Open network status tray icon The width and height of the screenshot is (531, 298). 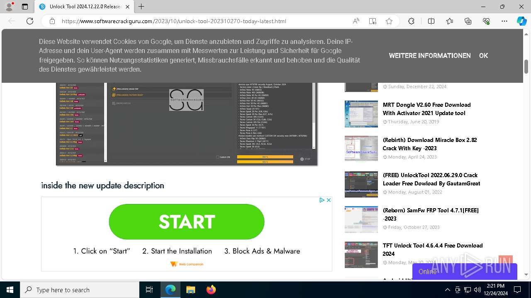pyautogui.click(x=467, y=290)
